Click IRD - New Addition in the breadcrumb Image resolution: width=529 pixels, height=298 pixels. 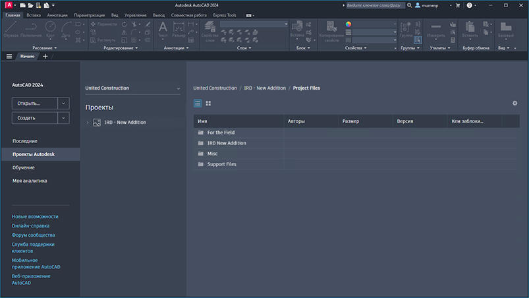coord(265,88)
